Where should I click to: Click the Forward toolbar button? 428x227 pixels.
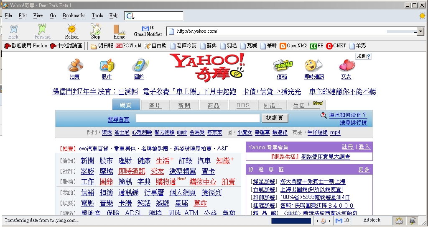(42, 32)
